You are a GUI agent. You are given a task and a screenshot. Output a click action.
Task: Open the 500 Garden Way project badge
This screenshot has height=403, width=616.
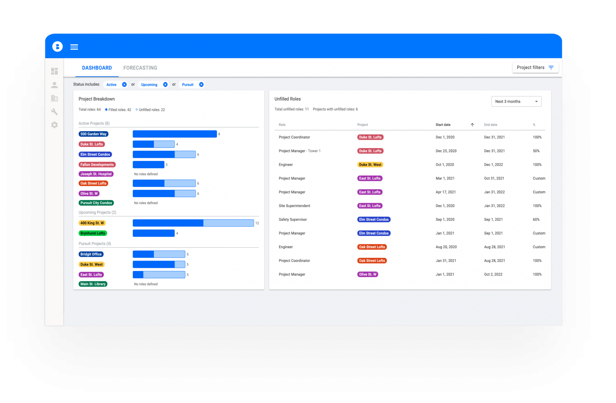coord(93,134)
